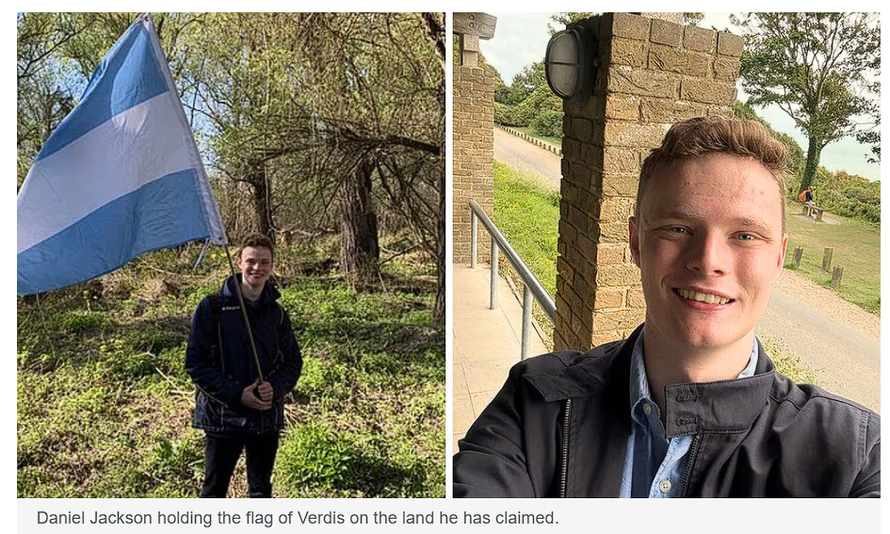Screen dimensions: 890x534
Task: Click the caption text below the photos
Action: (x=298, y=518)
